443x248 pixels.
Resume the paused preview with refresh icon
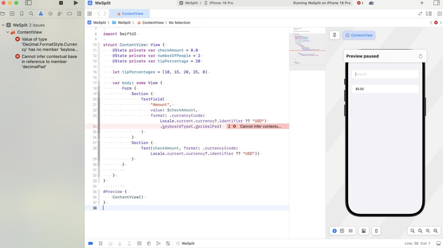[420, 56]
